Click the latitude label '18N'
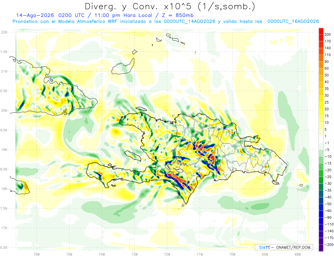Screen dimensions: 334x258 coord(4,189)
